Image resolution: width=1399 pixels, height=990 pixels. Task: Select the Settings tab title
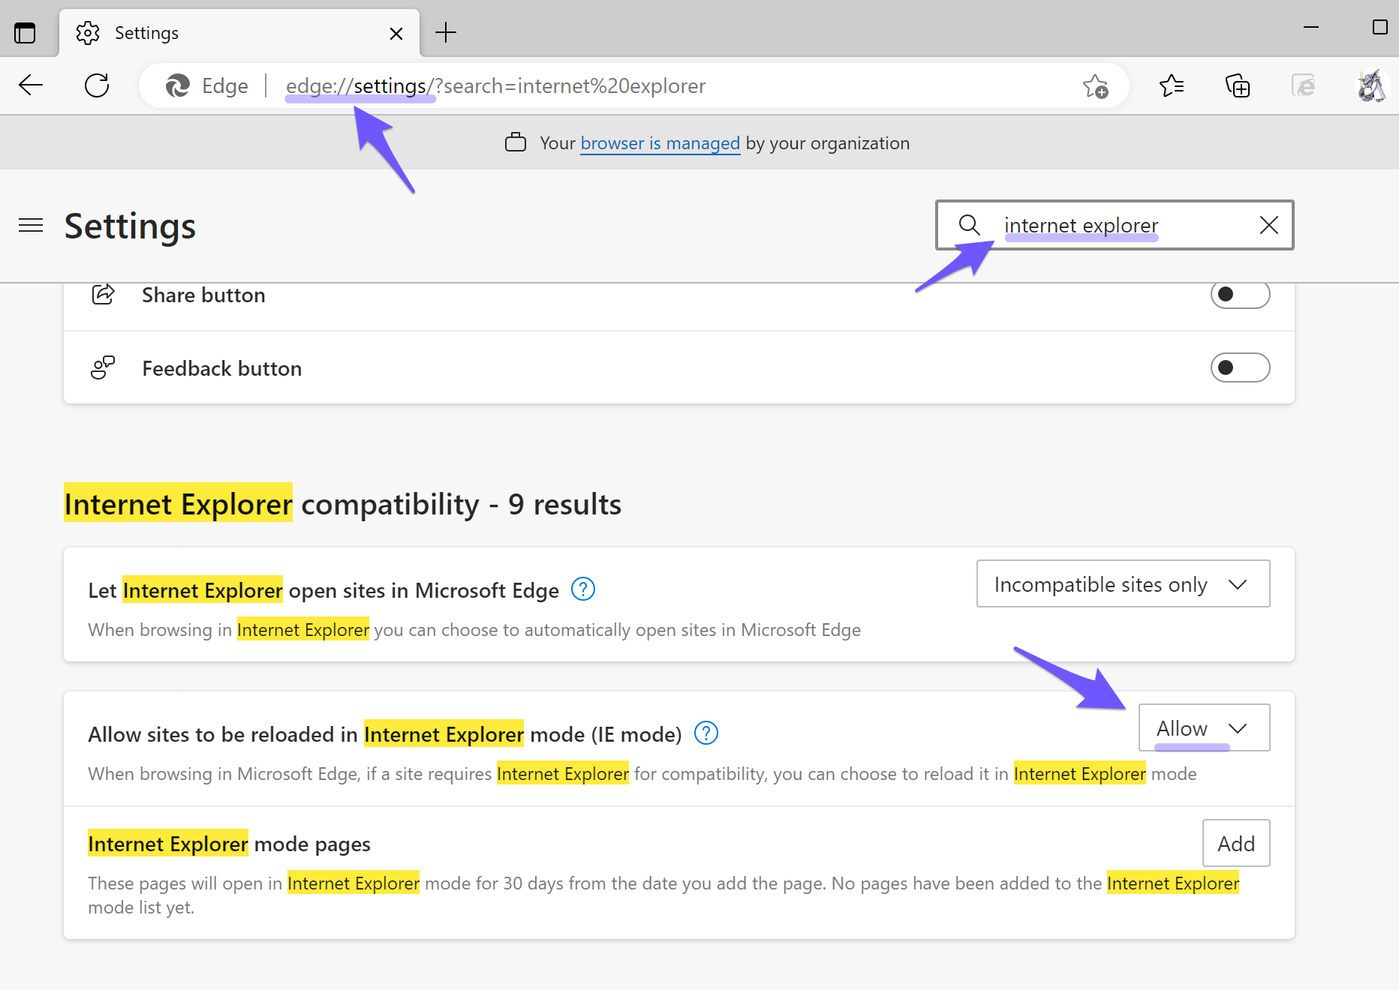[146, 33]
